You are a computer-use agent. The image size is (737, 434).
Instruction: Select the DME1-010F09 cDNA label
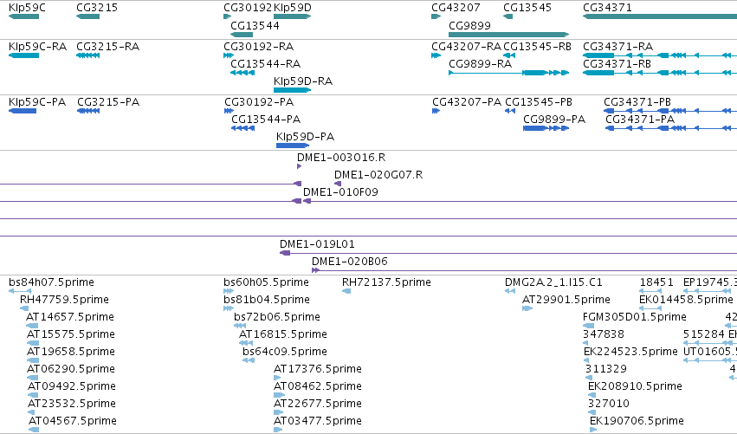(340, 191)
